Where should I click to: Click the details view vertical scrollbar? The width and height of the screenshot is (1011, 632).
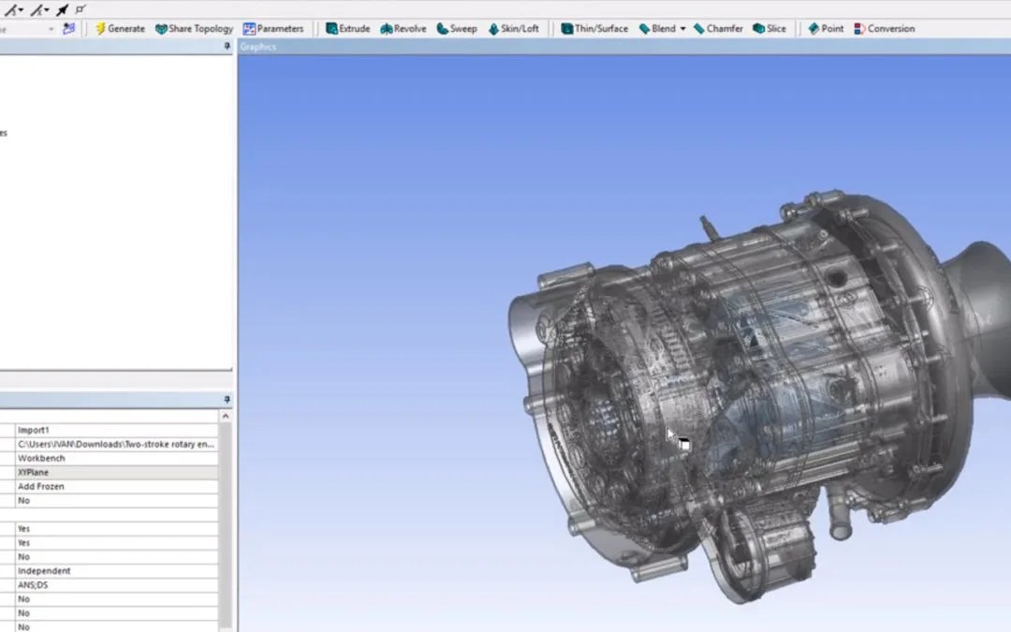[226, 527]
